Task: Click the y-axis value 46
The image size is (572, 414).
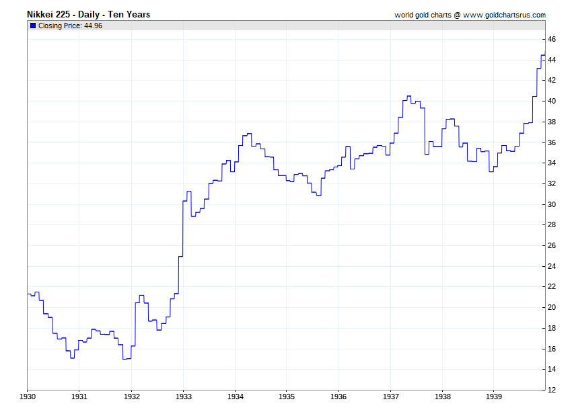Action: [x=552, y=39]
